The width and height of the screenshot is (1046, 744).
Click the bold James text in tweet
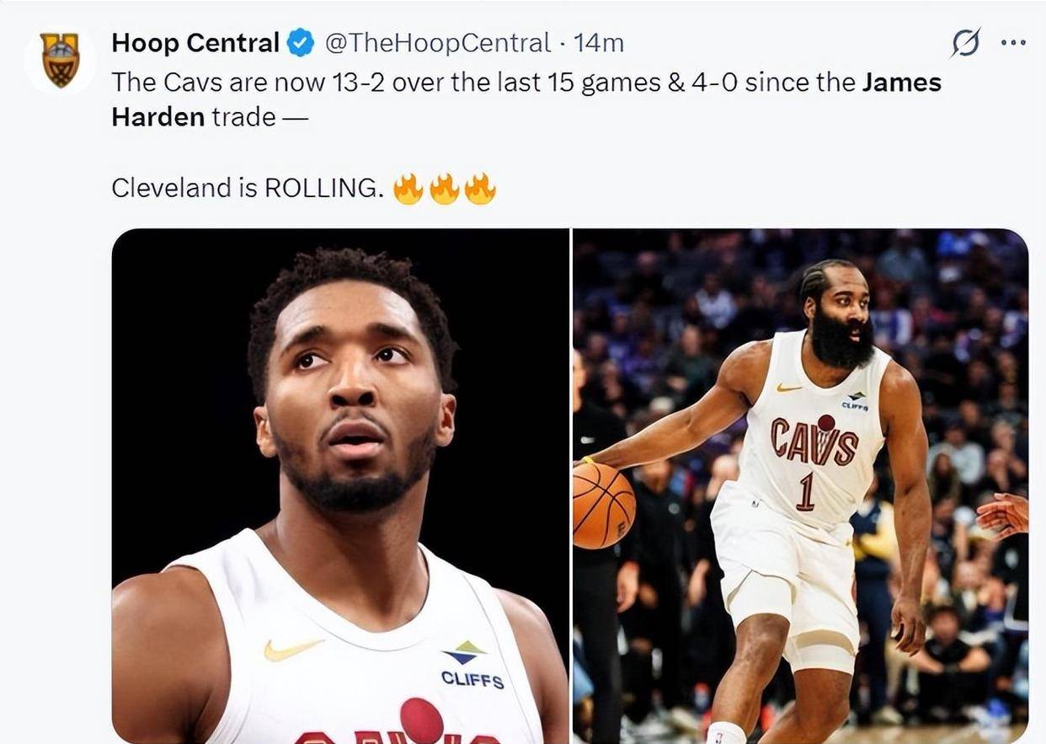coord(902,82)
